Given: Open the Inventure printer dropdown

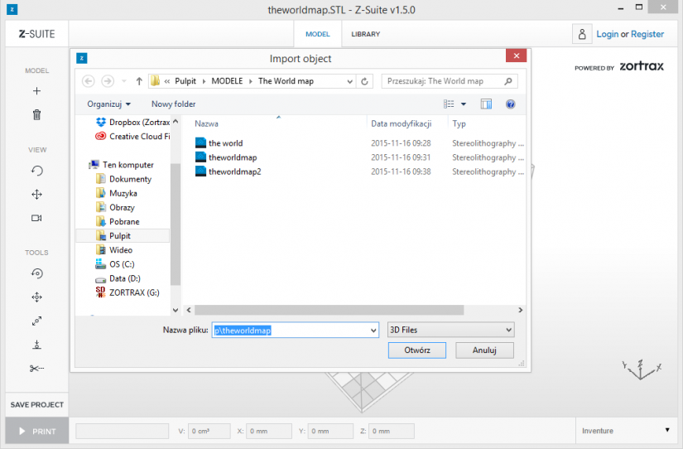Looking at the screenshot, I should coord(626,431).
